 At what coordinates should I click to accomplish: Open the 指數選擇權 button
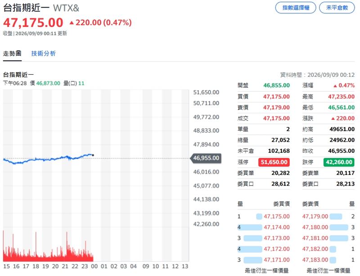[296, 8]
